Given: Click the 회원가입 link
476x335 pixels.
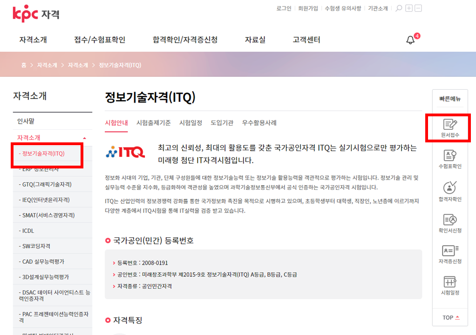Looking at the screenshot, I should [308, 8].
